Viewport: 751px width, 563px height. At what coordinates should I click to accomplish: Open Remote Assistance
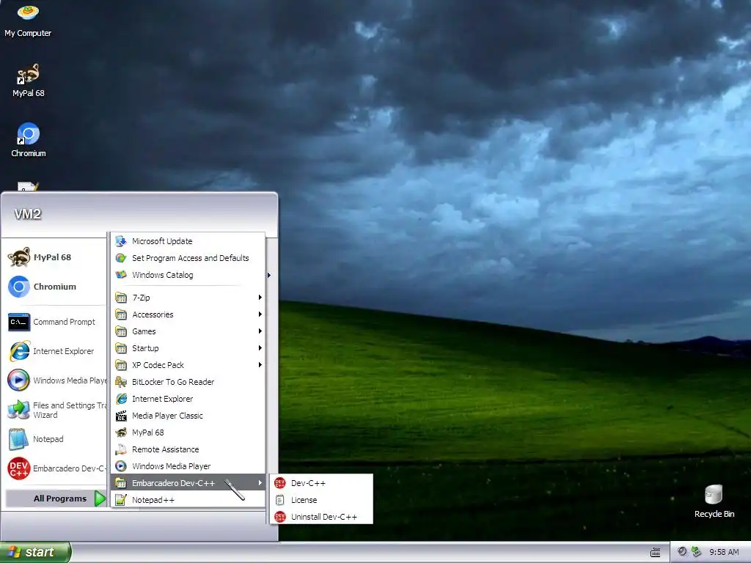click(x=188, y=449)
